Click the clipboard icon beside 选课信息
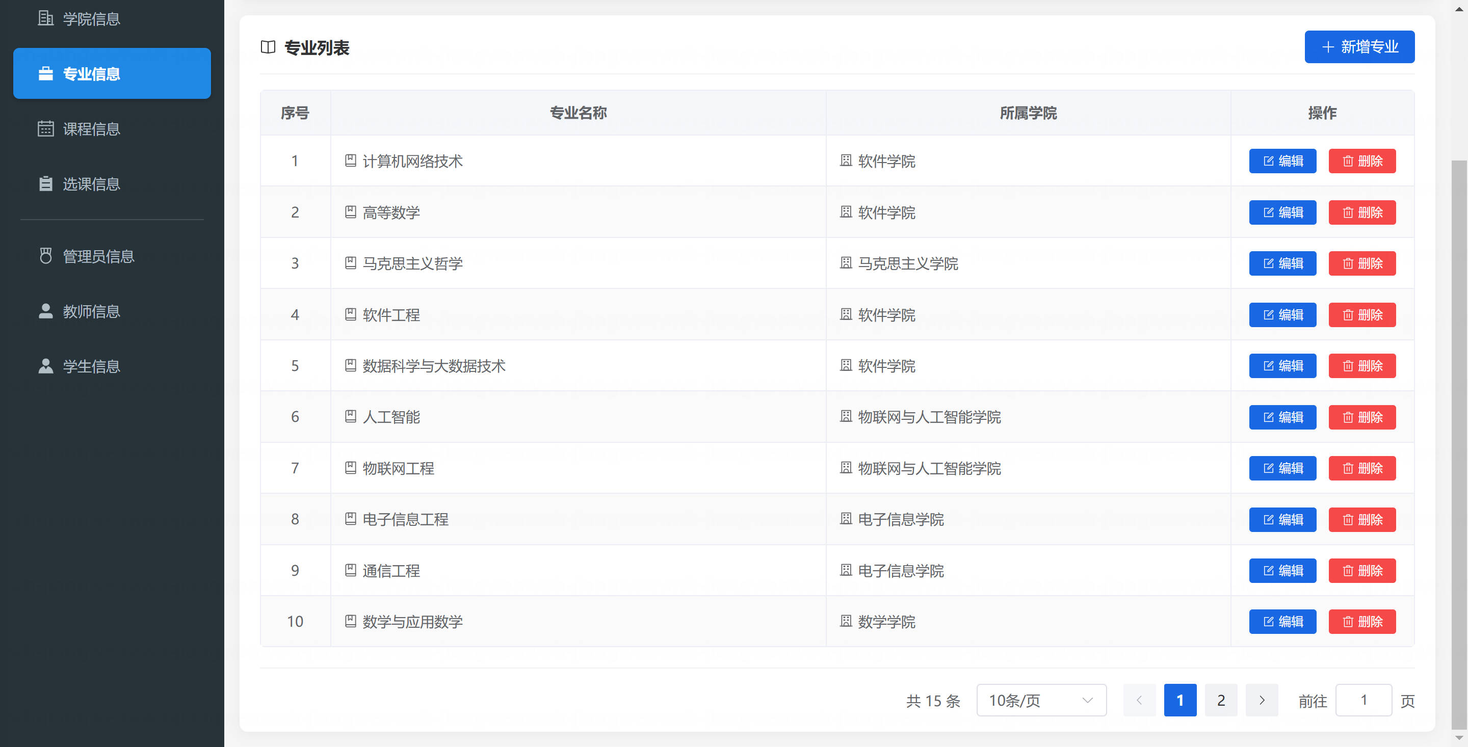Image resolution: width=1468 pixels, height=747 pixels. pyautogui.click(x=45, y=183)
